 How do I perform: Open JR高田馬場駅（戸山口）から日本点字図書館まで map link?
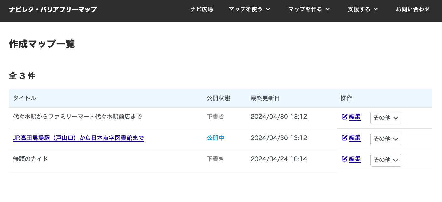pos(79,138)
